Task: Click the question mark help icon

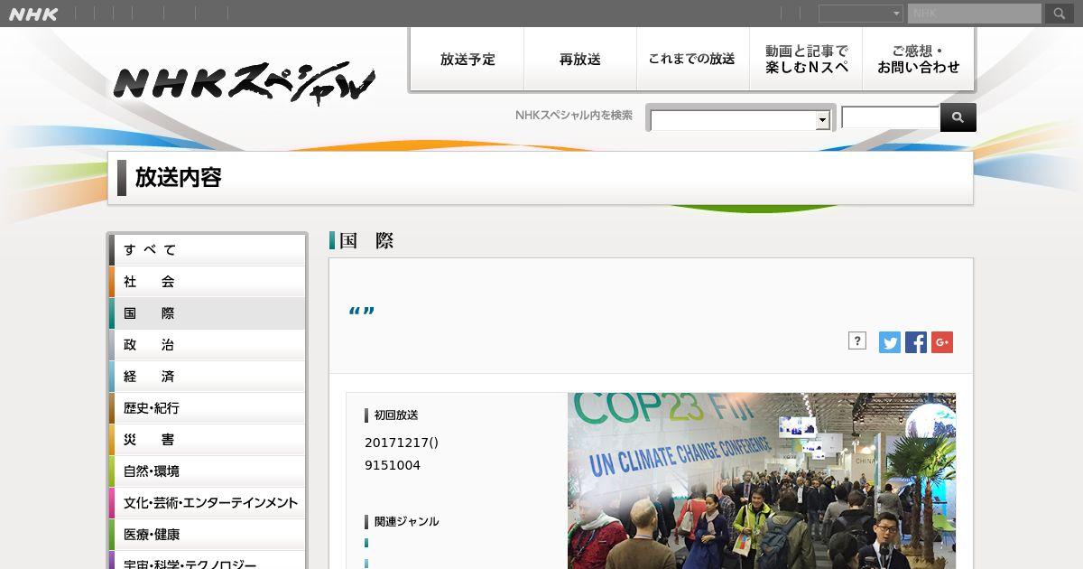Action: pos(857,340)
